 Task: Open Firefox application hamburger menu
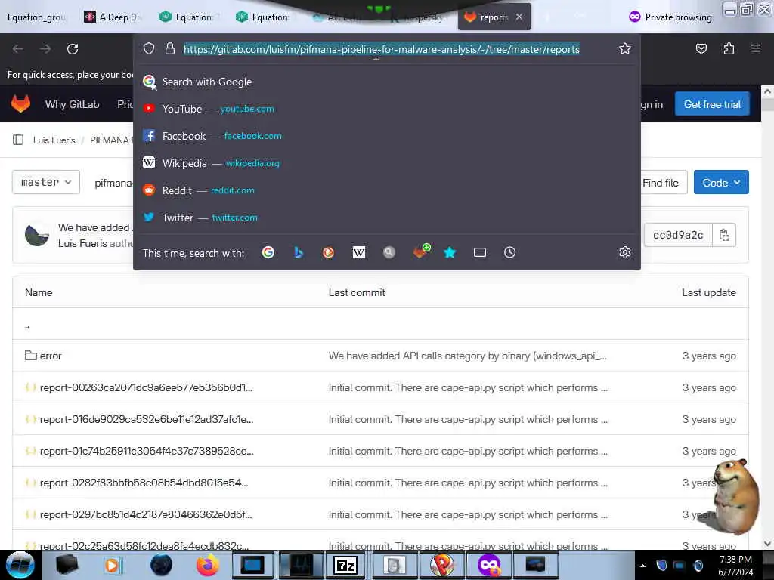(756, 48)
